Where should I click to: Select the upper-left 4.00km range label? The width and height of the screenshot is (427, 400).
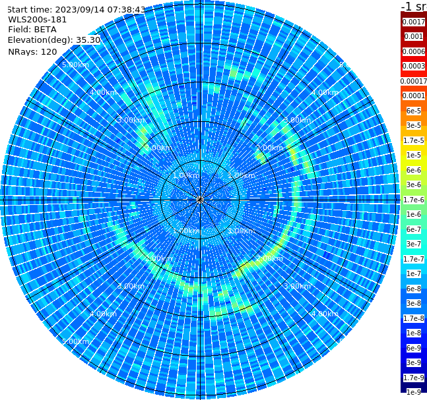(x=103, y=92)
